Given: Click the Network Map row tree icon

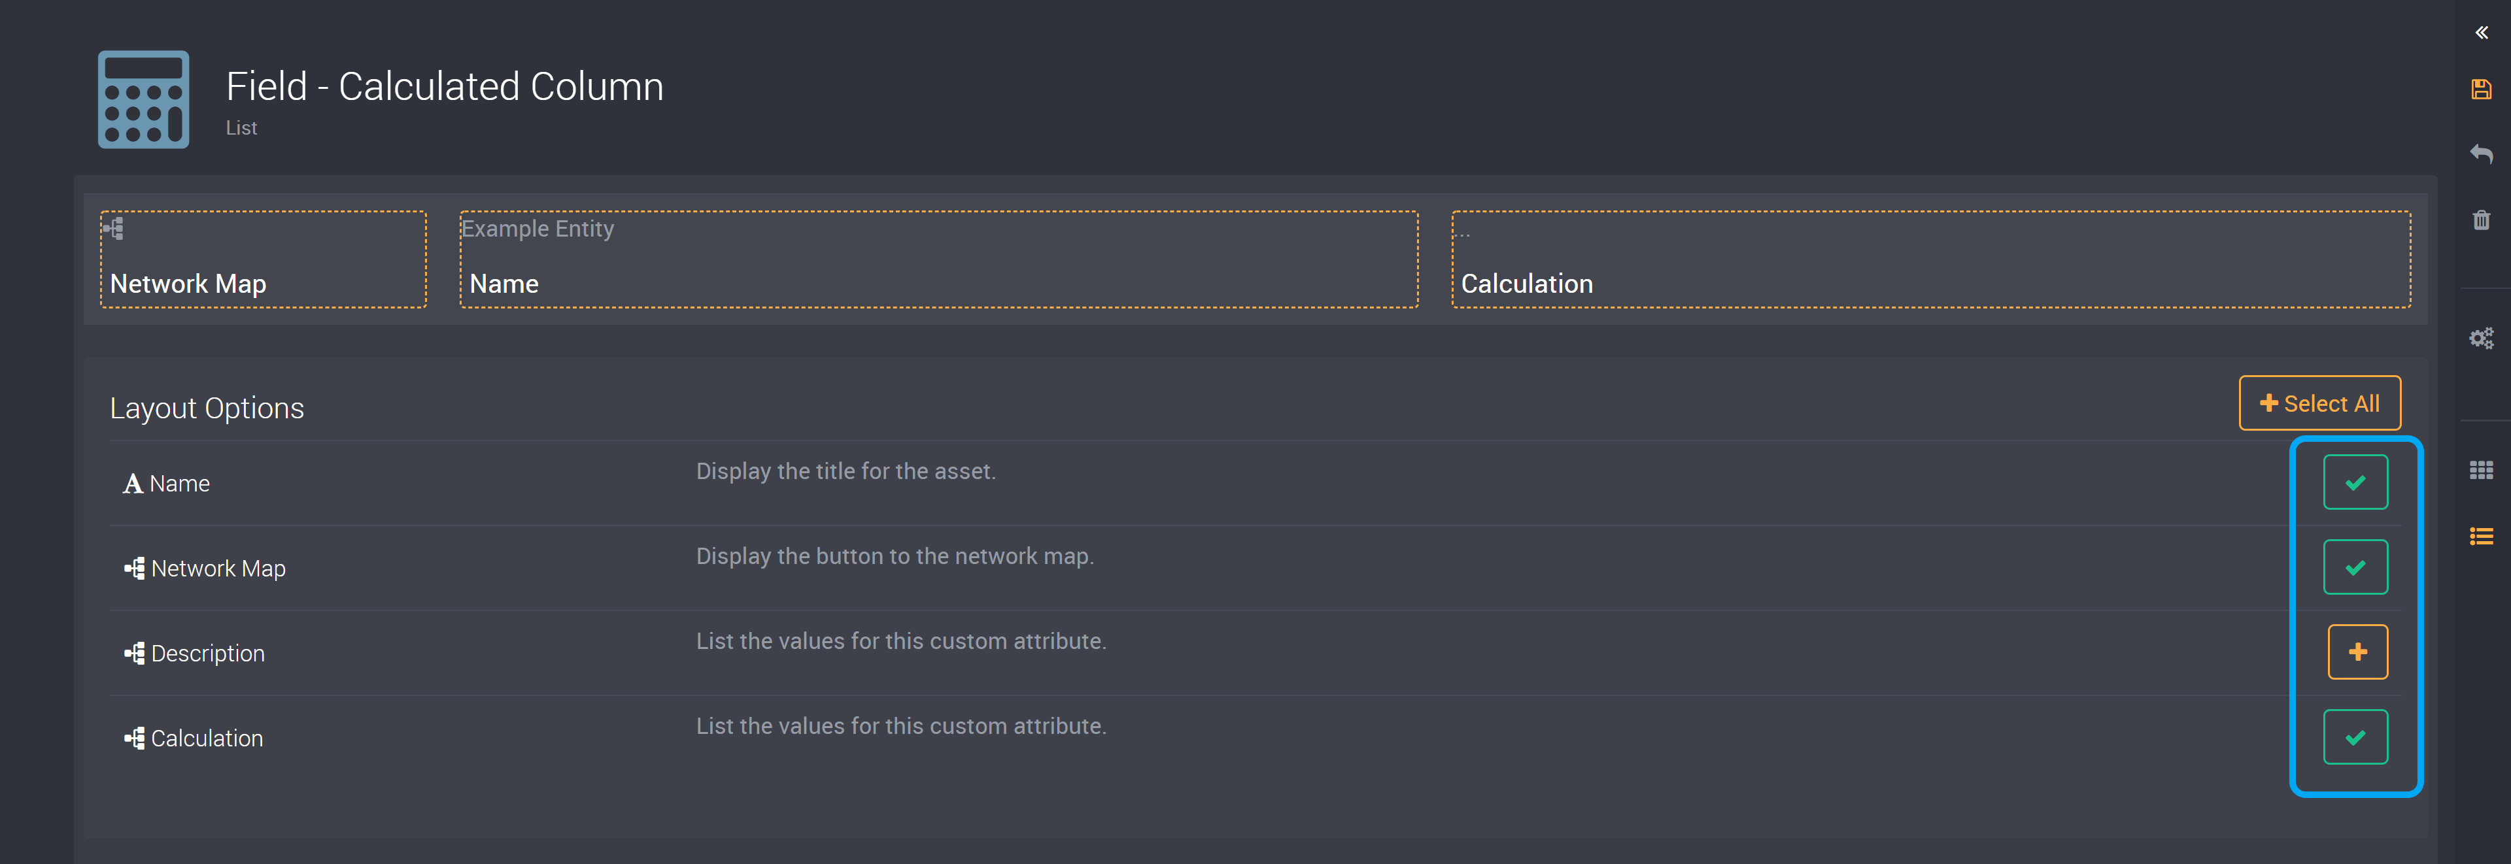Looking at the screenshot, I should point(135,569).
